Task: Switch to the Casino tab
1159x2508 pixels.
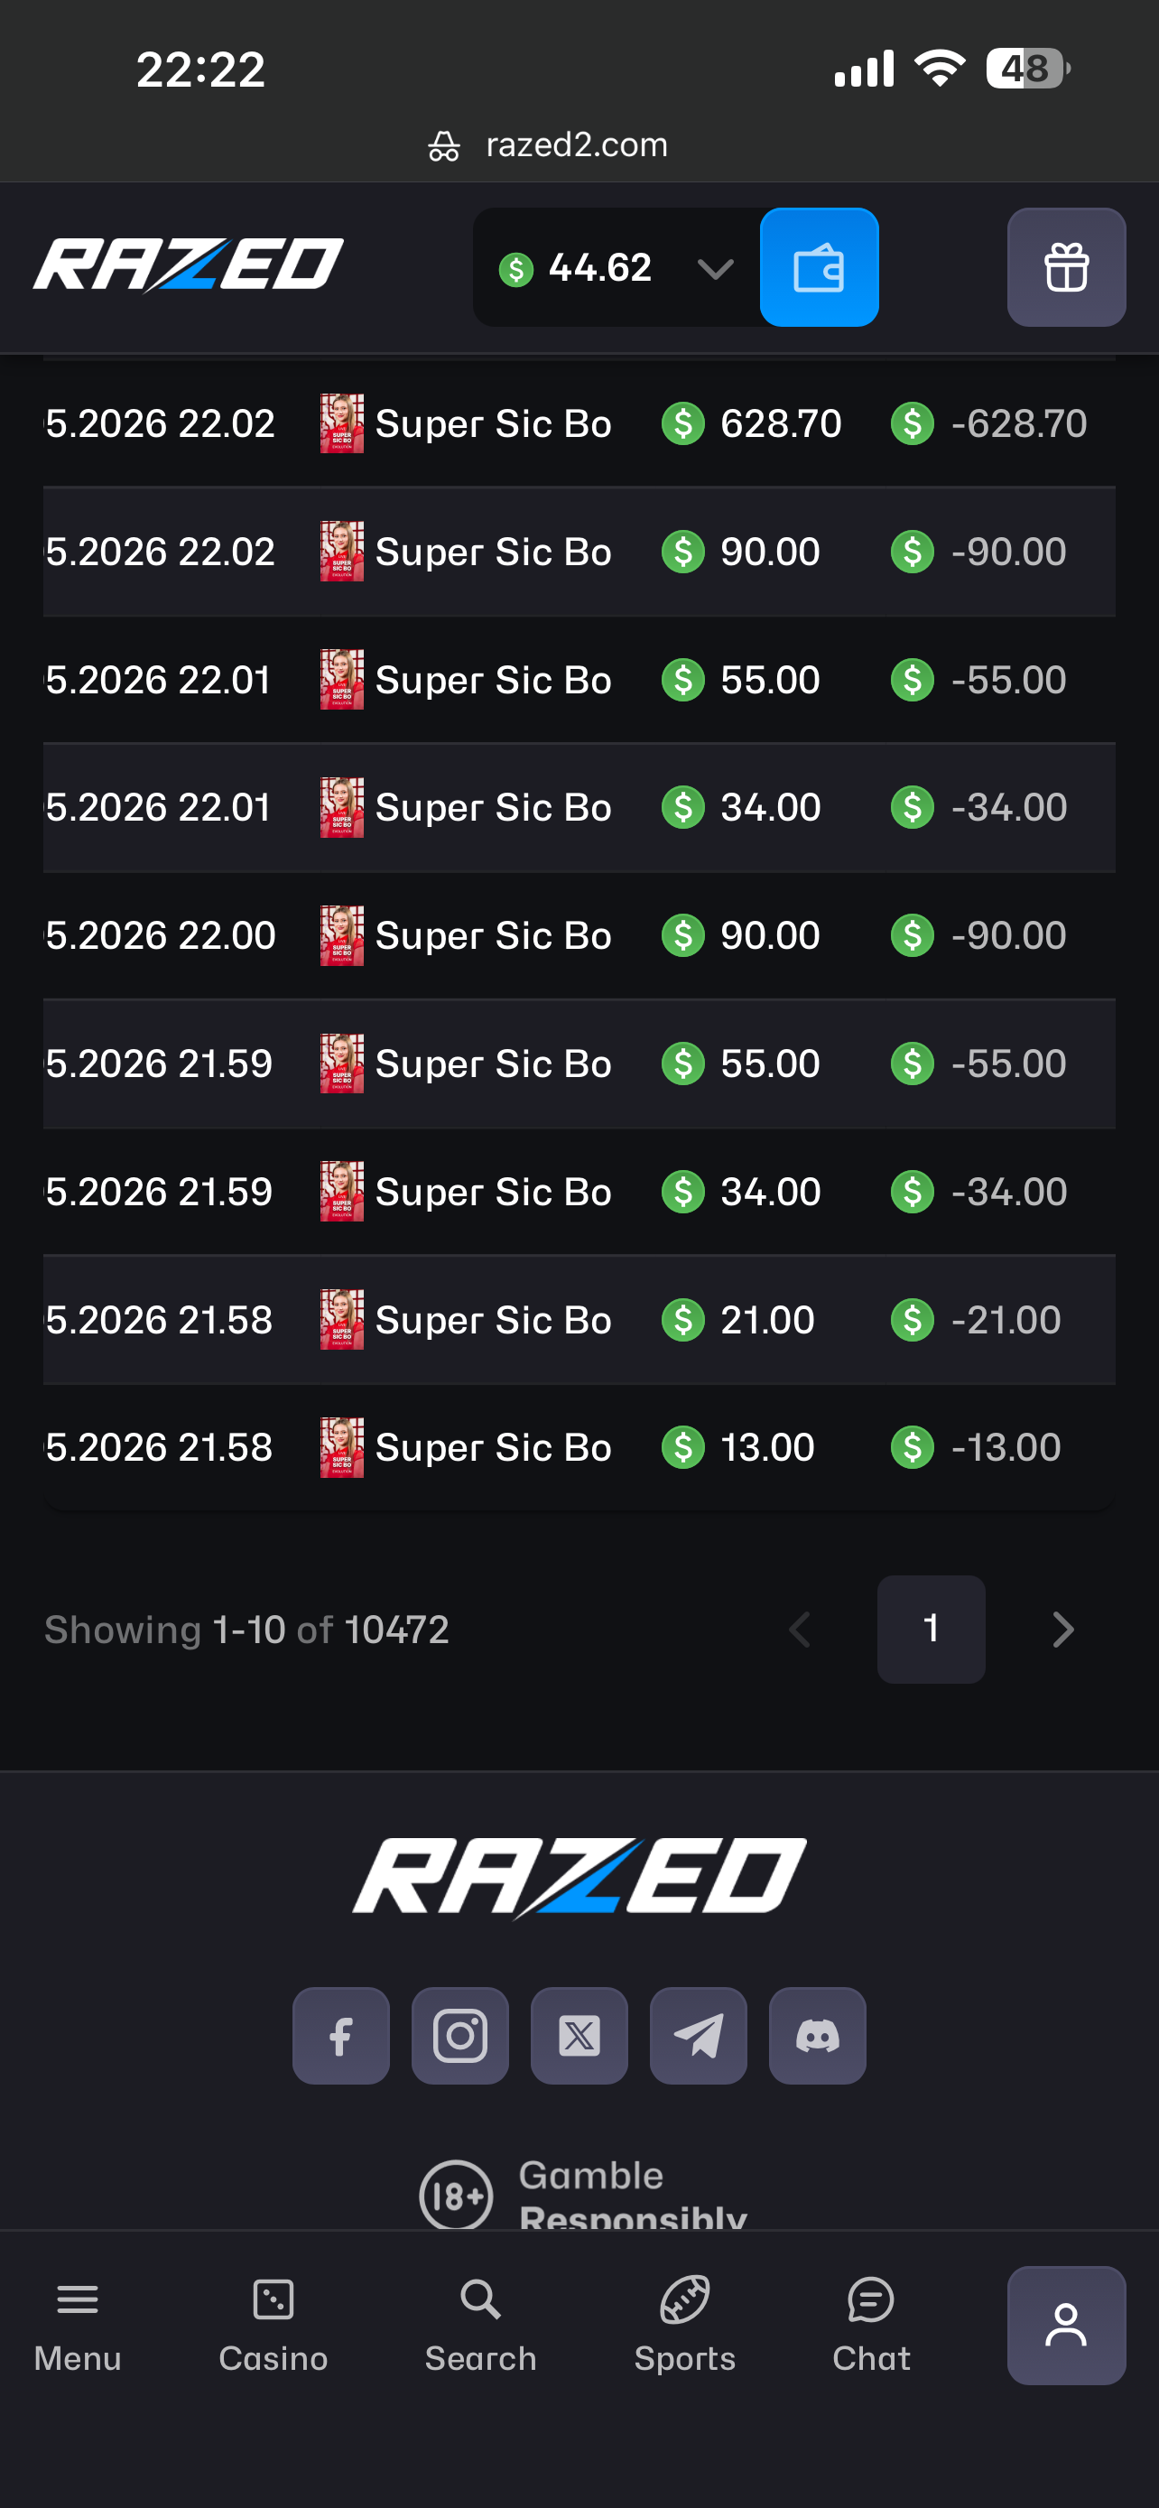Action: [x=274, y=2326]
